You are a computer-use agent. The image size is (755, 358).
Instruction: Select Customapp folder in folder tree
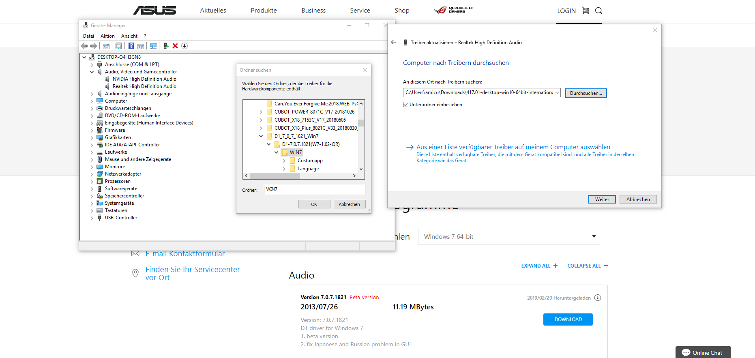point(310,161)
